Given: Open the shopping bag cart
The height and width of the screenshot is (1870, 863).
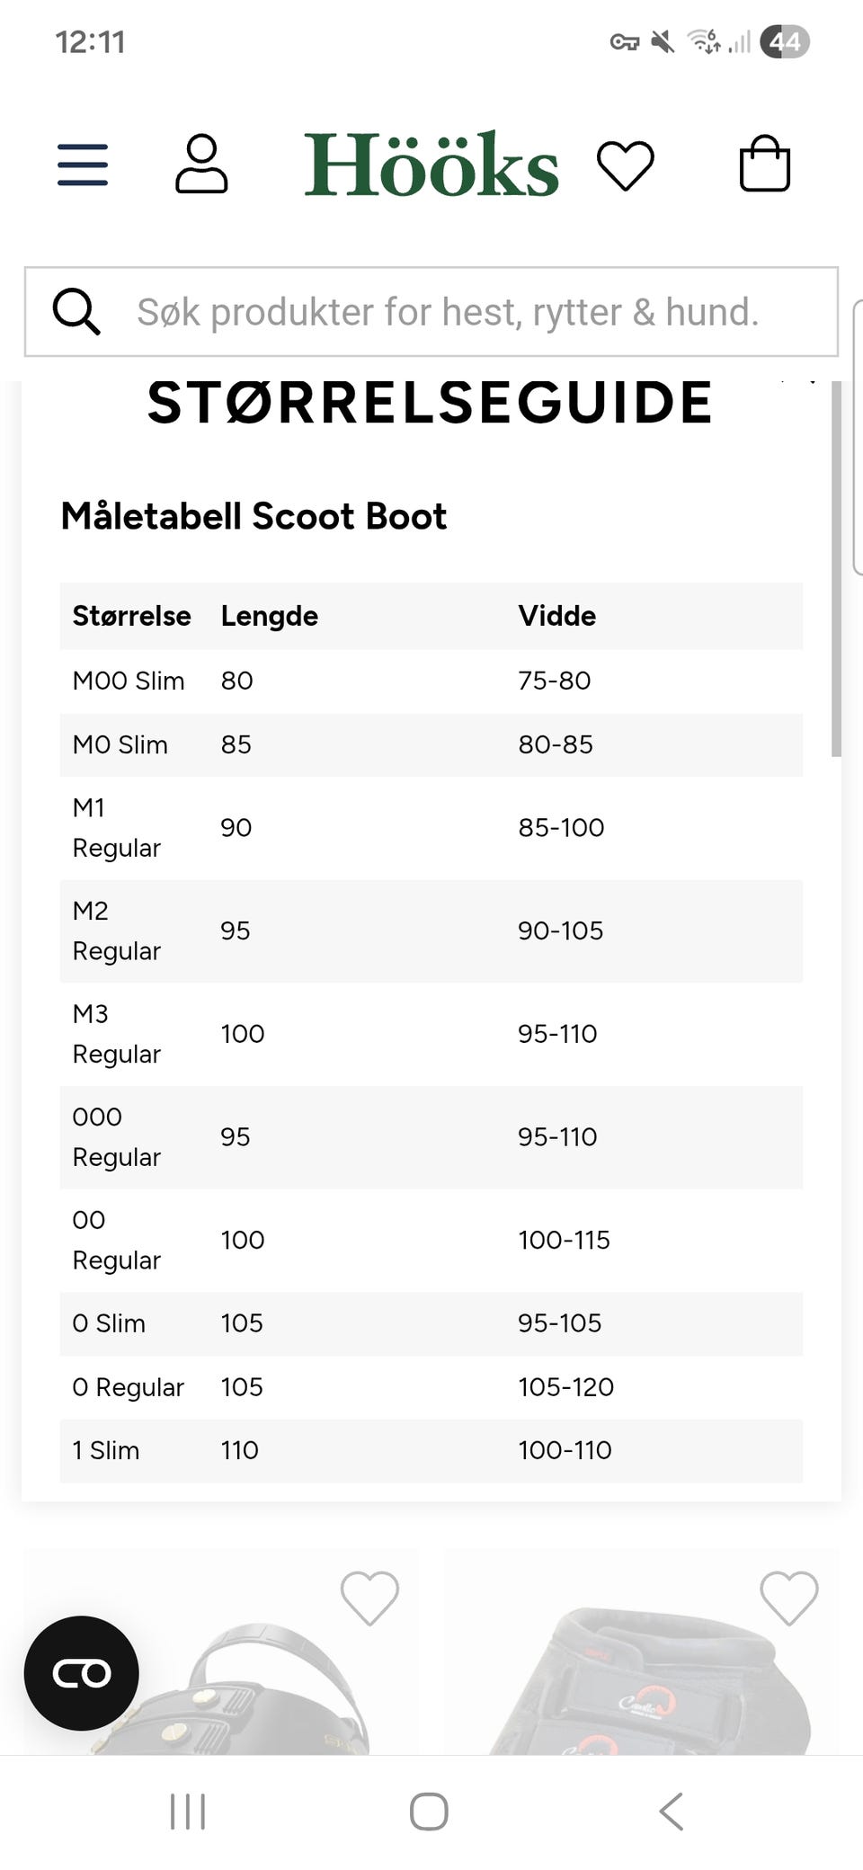Looking at the screenshot, I should pos(765,164).
